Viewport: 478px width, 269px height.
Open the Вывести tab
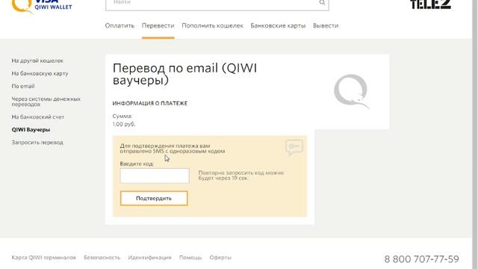pos(326,25)
